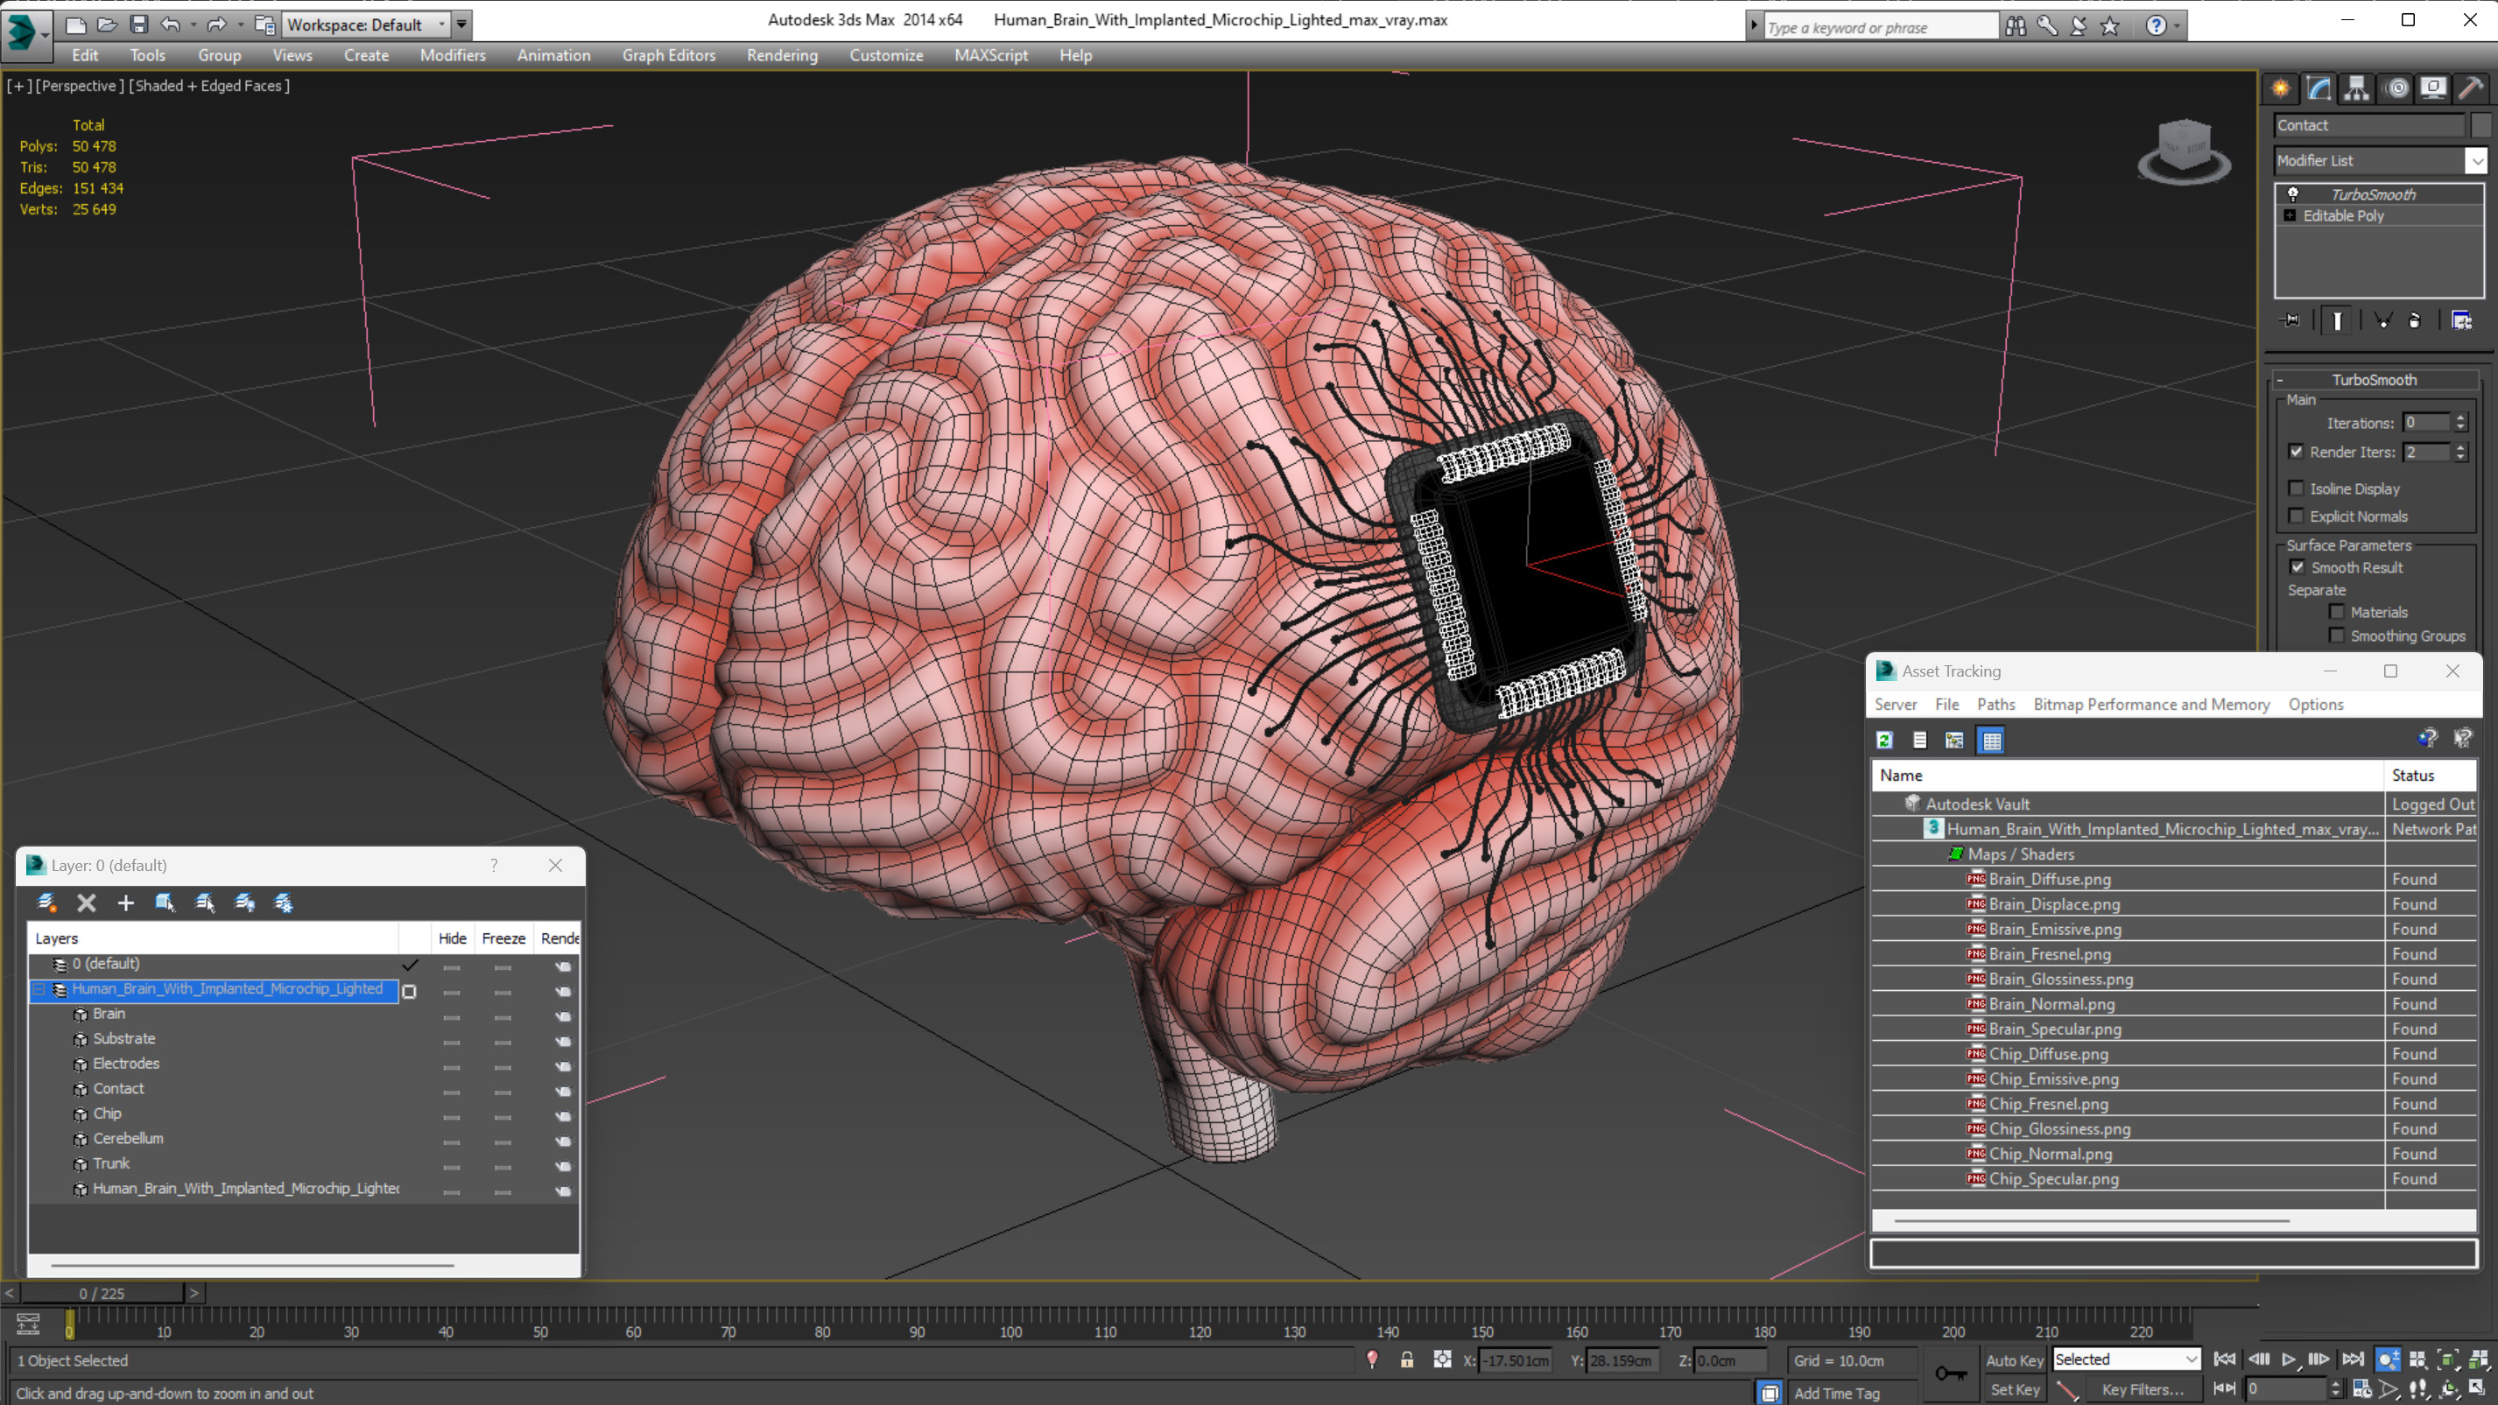
Task: Click the Selection Lock toggle padlock icon
Action: click(1406, 1360)
